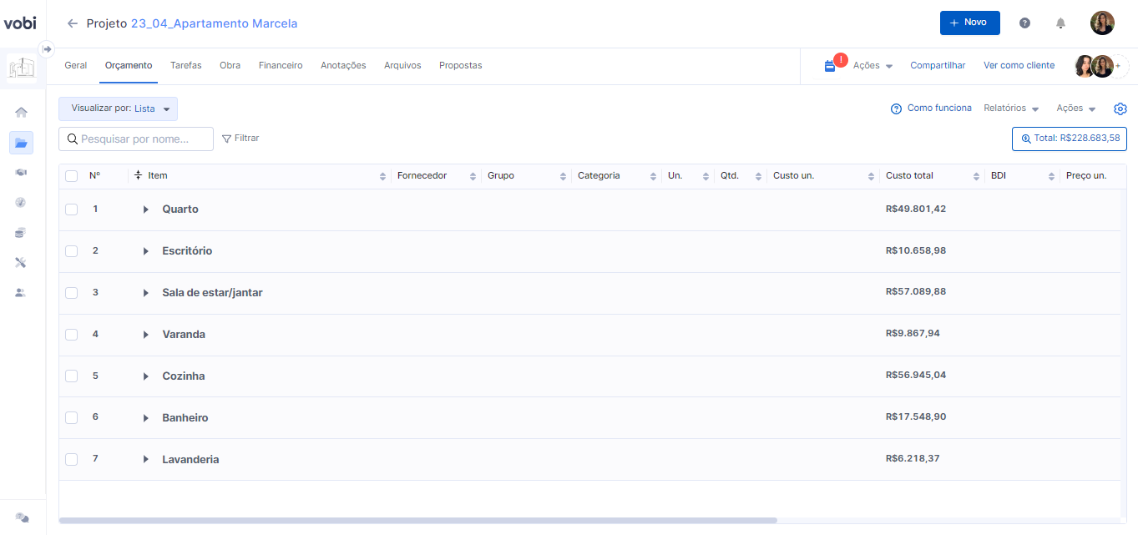This screenshot has height=535, width=1138.
Task: Check the Varanda row checkbox
Action: (x=72, y=335)
